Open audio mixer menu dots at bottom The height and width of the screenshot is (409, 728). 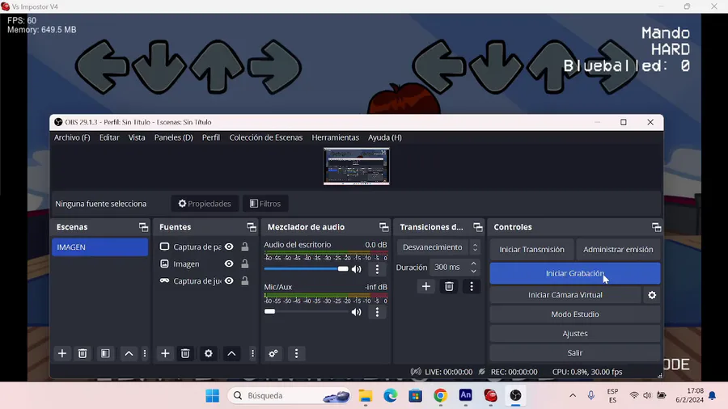click(296, 353)
